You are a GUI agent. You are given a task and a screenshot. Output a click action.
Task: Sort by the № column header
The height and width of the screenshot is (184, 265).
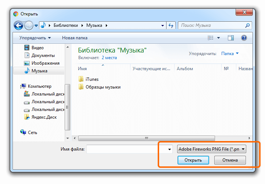tap(226, 69)
